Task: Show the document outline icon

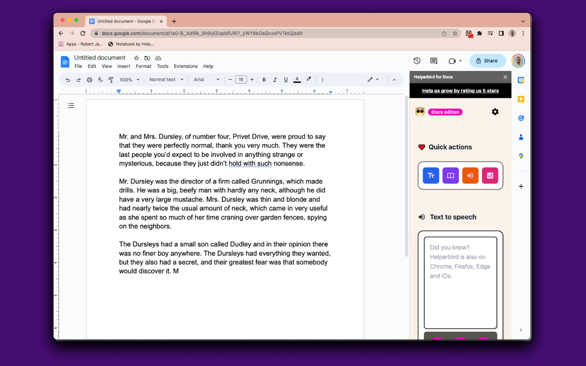Action: coord(71,106)
